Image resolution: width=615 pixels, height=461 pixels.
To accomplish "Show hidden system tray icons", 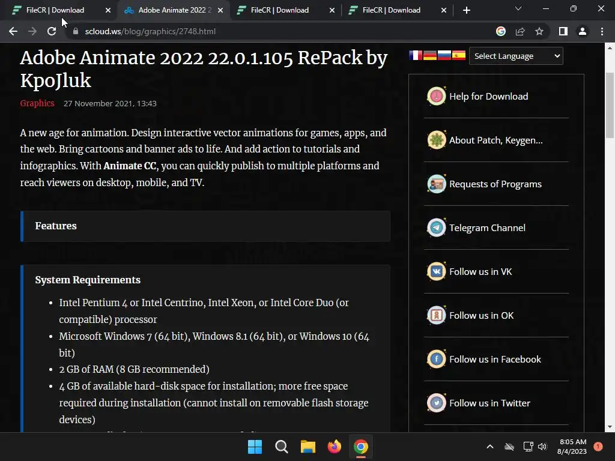I will [x=490, y=447].
